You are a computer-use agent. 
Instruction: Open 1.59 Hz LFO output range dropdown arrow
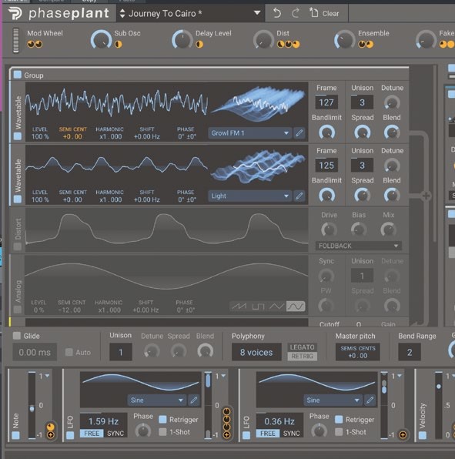point(223,376)
